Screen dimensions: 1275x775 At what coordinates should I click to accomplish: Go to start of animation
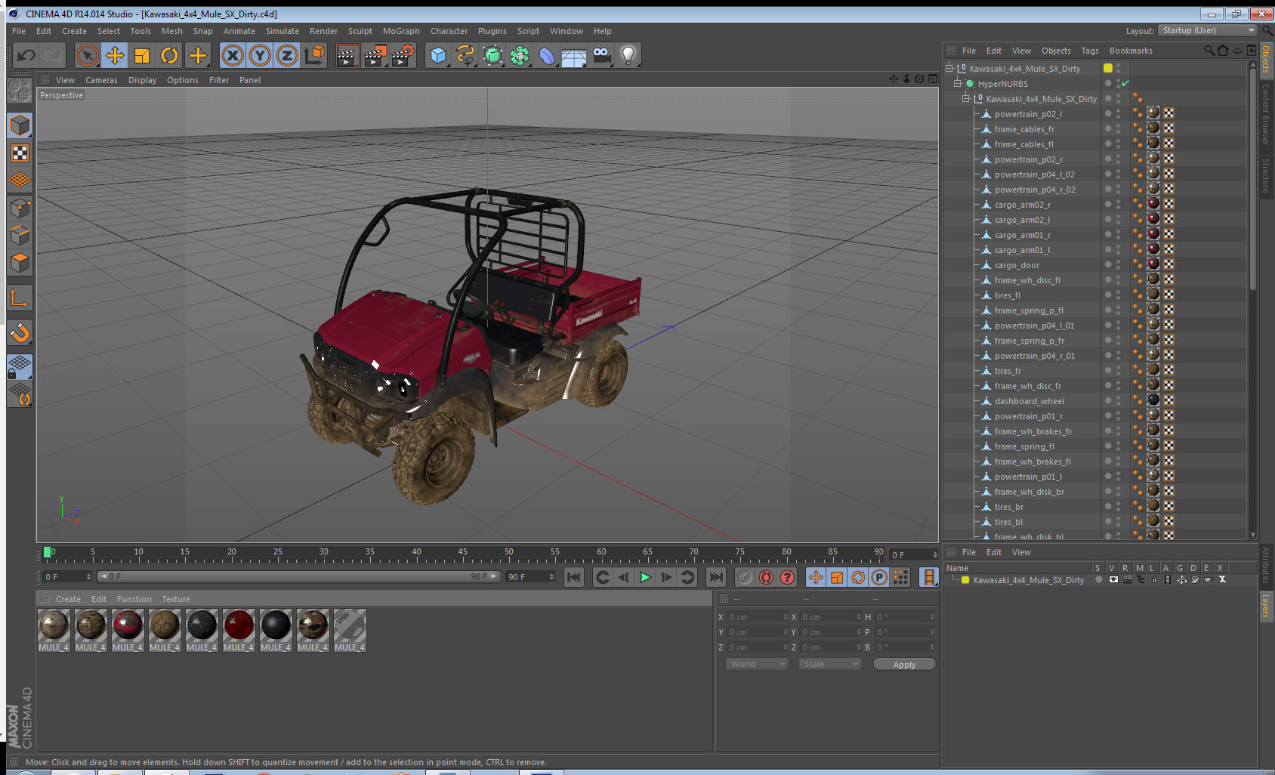point(574,577)
